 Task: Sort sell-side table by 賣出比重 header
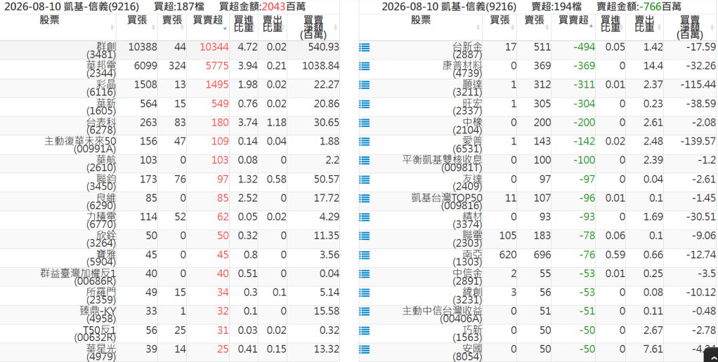click(x=644, y=27)
